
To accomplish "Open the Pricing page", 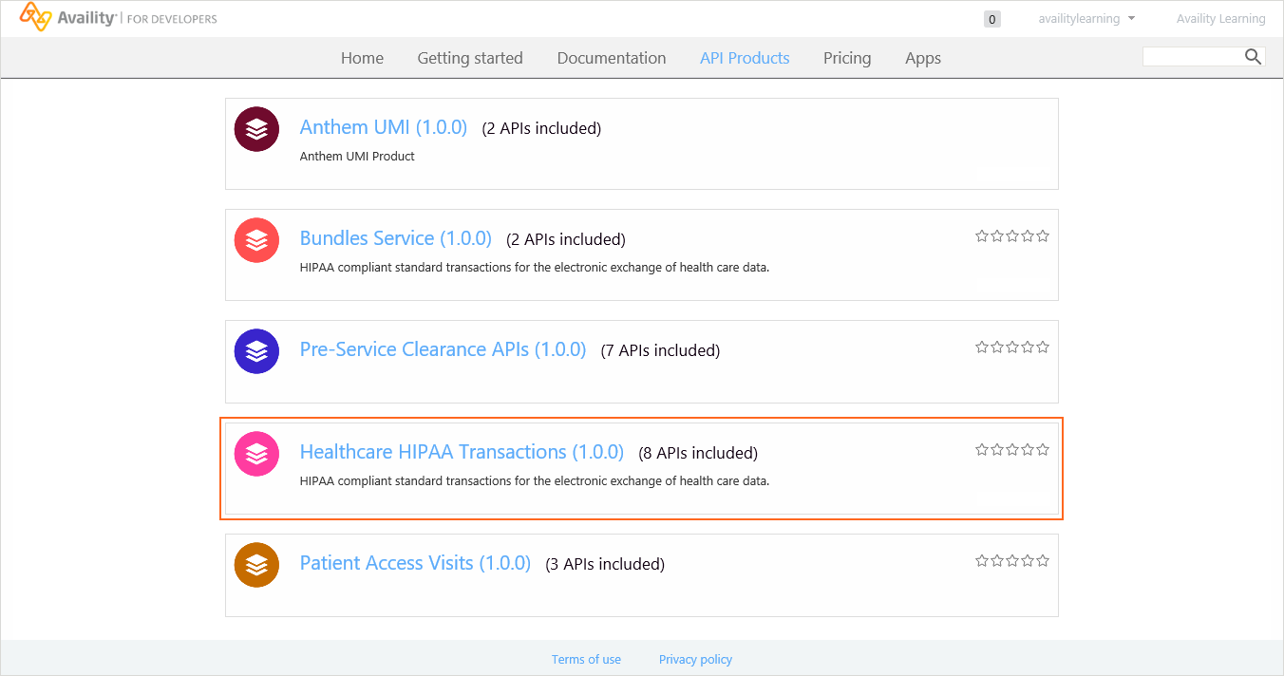I will pyautogui.click(x=847, y=58).
